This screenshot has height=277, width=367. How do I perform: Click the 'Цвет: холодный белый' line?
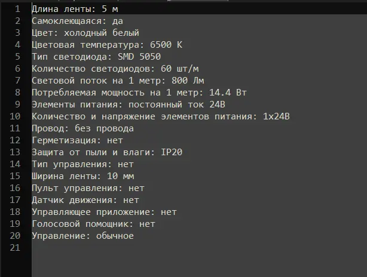click(85, 33)
